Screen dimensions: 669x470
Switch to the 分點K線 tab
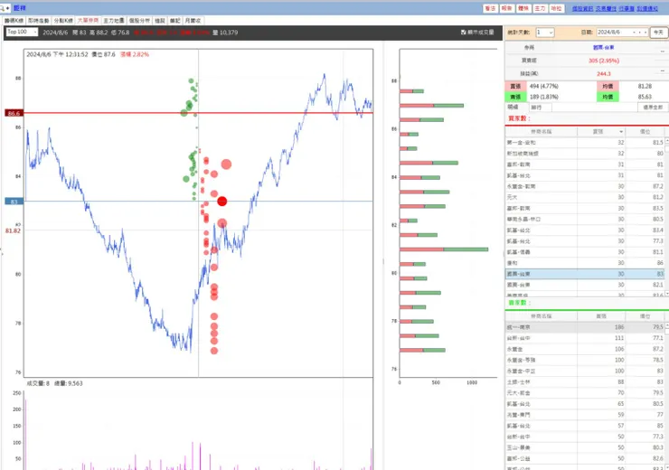(x=62, y=21)
